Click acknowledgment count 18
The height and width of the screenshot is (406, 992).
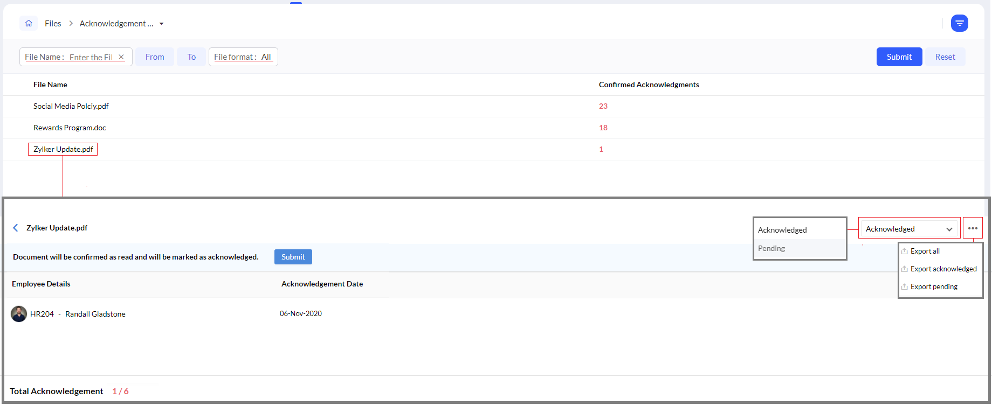603,128
